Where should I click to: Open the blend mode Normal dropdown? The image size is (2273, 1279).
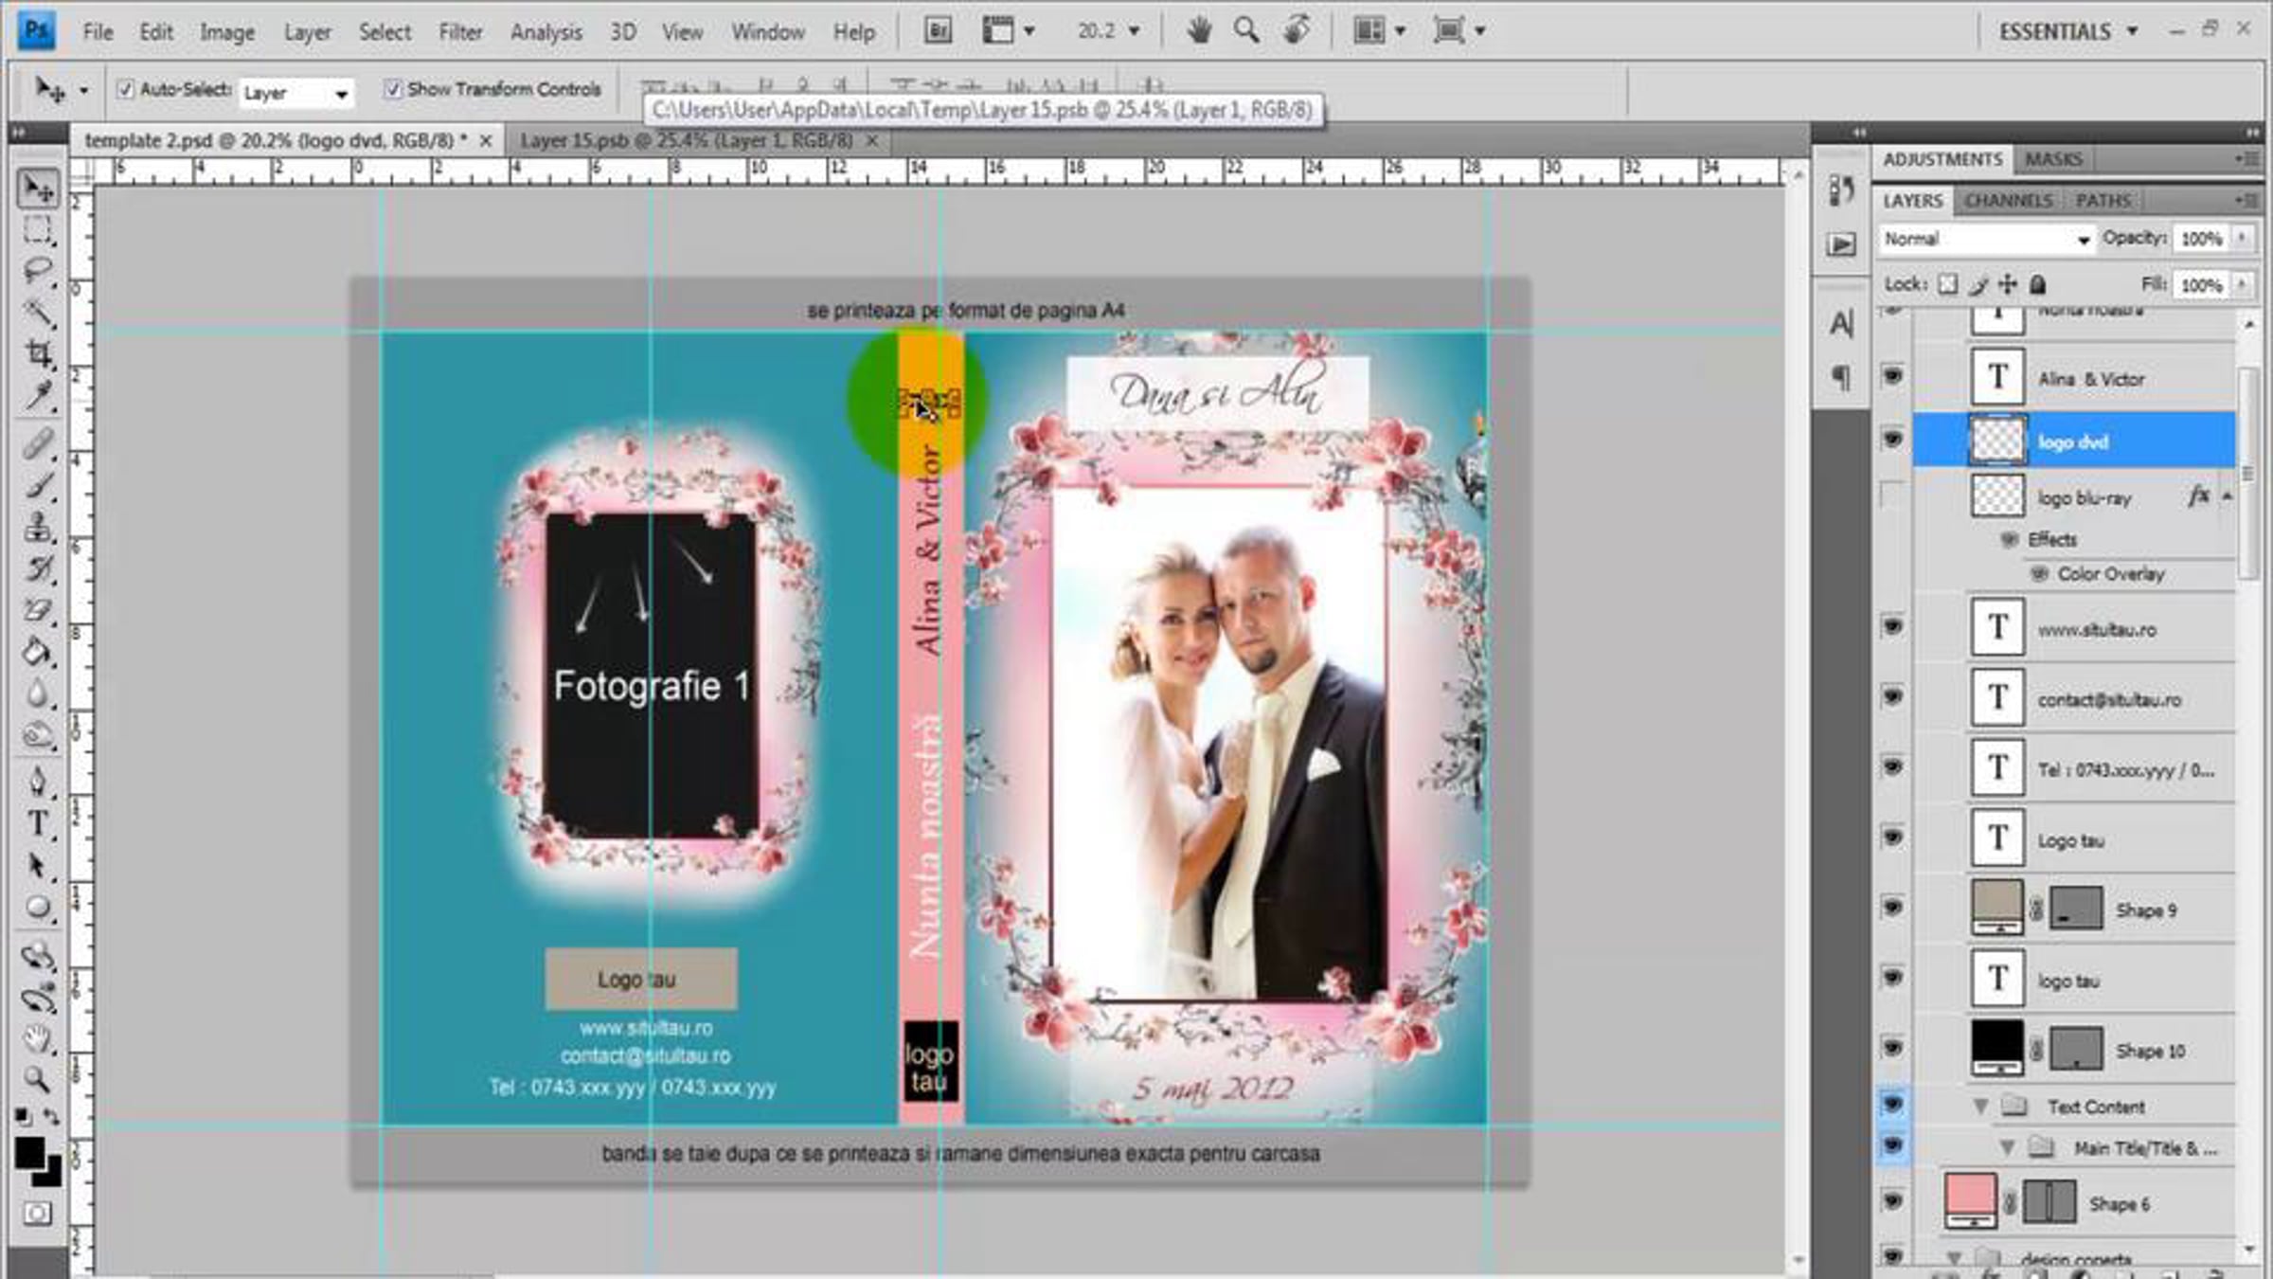[1986, 240]
